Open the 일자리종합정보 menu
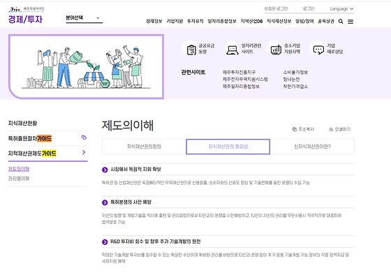The width and height of the screenshot is (391, 277). click(x=222, y=22)
